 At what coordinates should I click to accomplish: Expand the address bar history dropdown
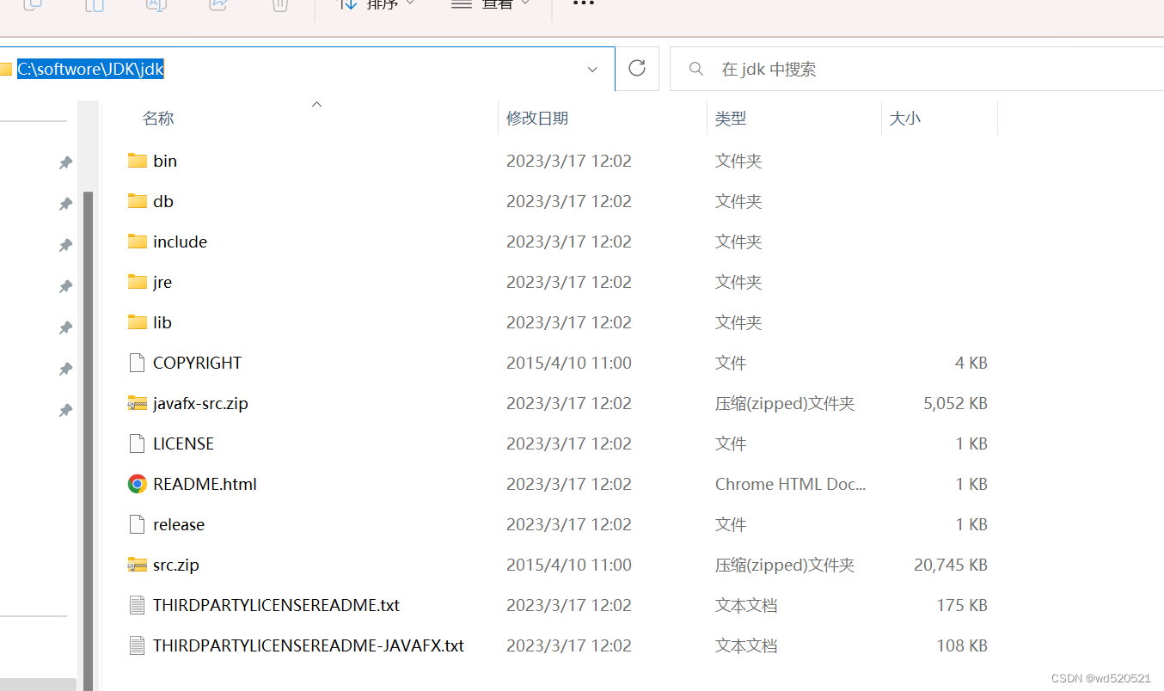[x=592, y=70]
